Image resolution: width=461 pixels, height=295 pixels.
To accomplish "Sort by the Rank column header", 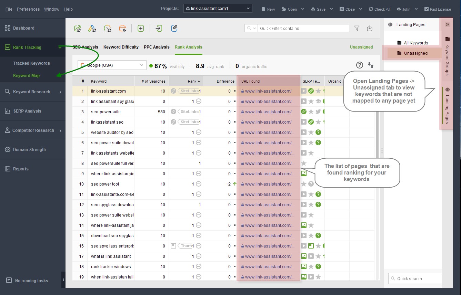I will (186, 81).
